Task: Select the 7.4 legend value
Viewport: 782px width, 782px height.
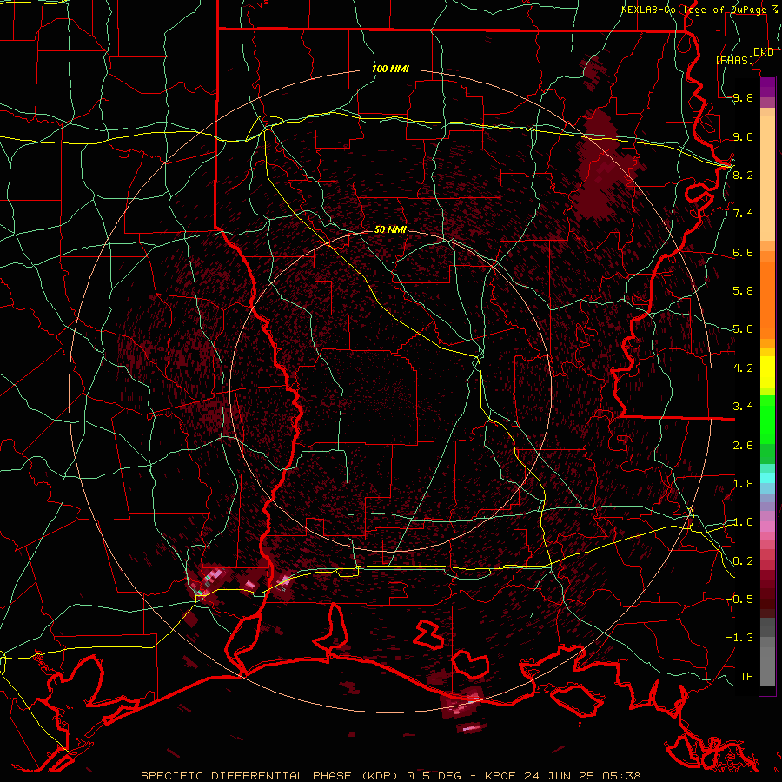Action: pyautogui.click(x=743, y=214)
